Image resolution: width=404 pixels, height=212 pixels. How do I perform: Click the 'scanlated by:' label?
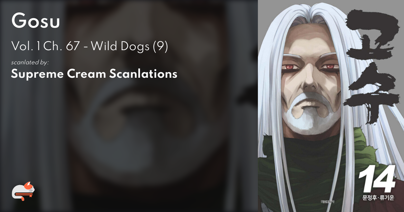(30, 62)
